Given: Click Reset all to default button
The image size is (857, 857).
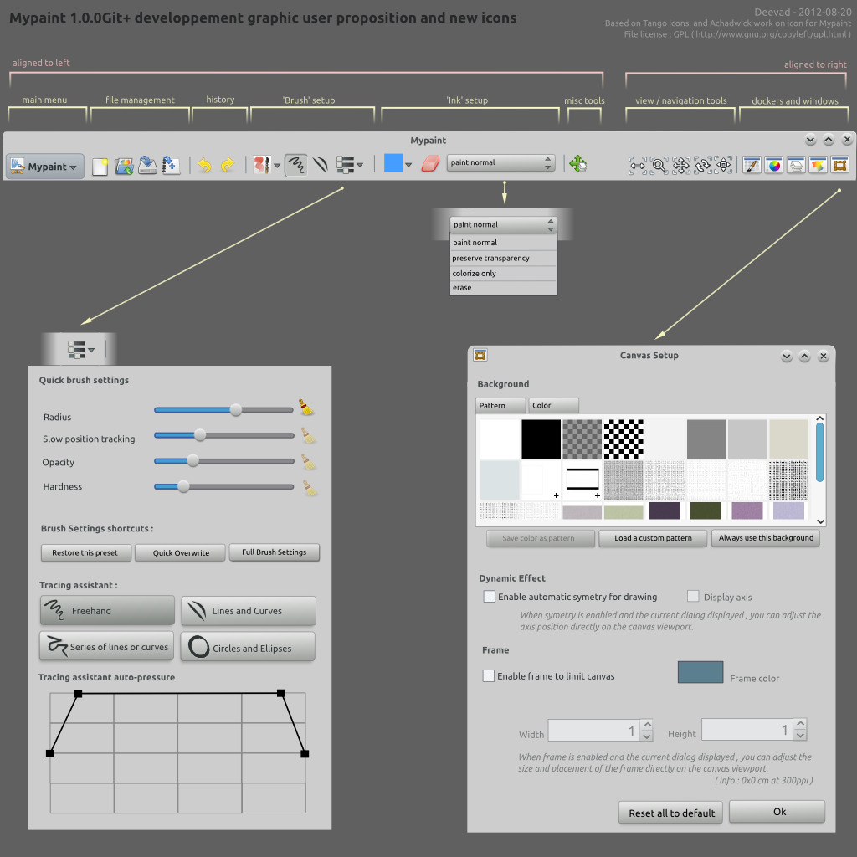Looking at the screenshot, I should (672, 813).
